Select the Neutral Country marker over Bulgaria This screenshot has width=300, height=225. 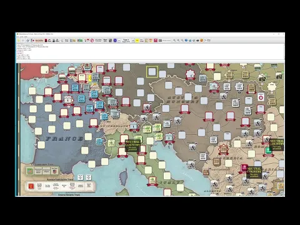point(254,172)
